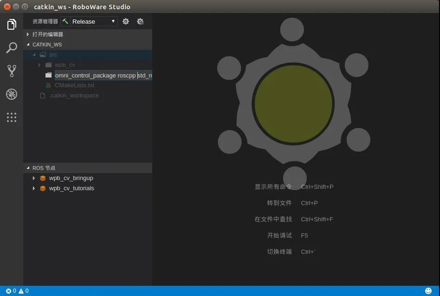Expand wpb_cv_tutorials node arrow

[x=34, y=188]
